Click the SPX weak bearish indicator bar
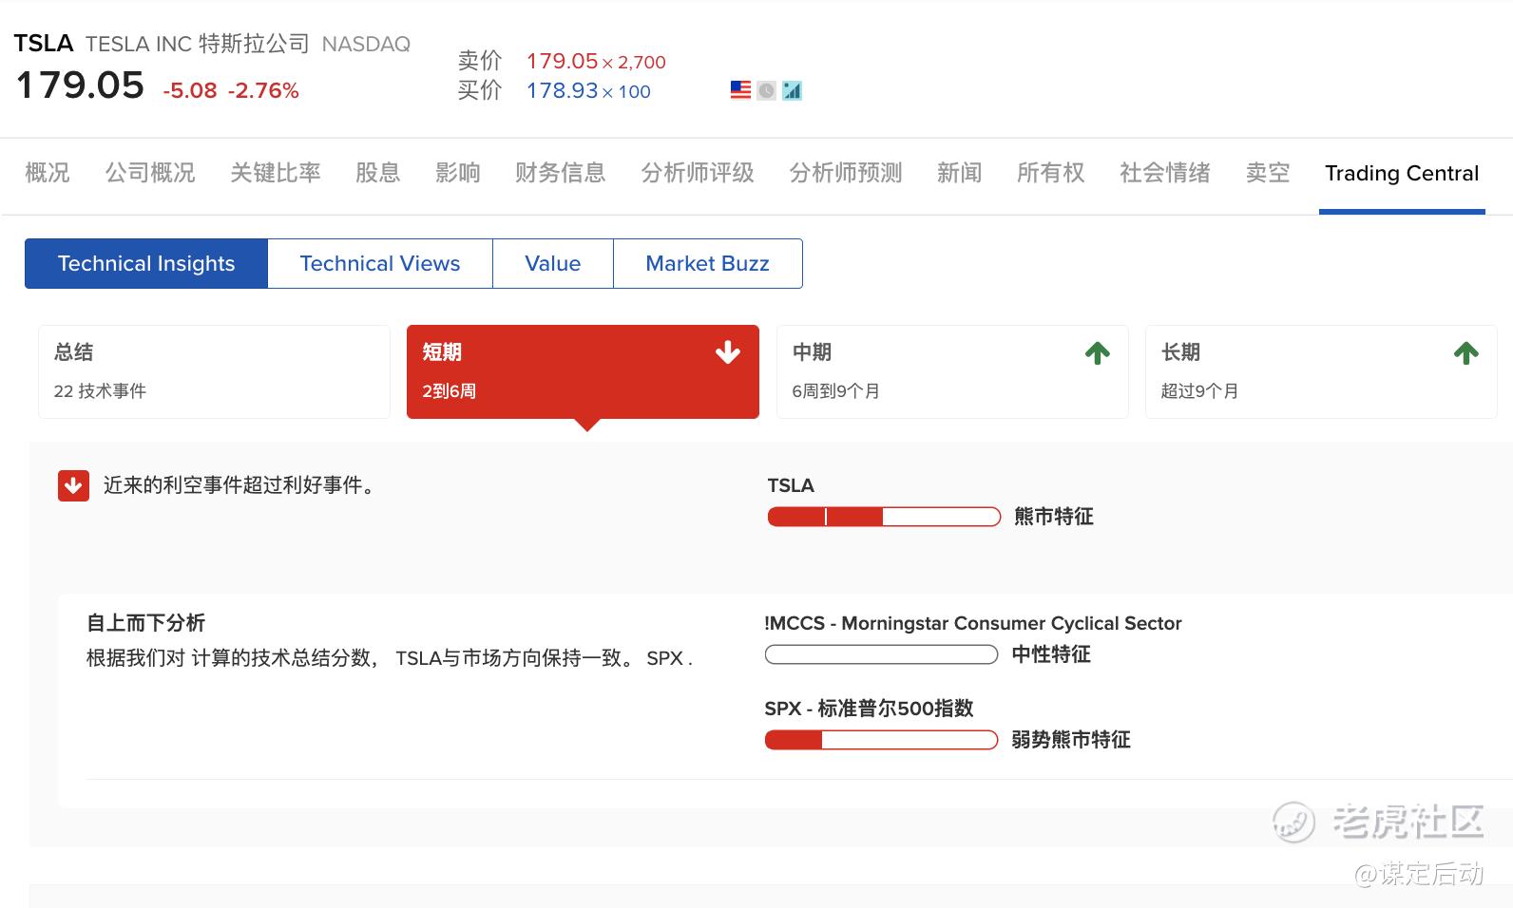This screenshot has width=1513, height=908. [x=881, y=740]
